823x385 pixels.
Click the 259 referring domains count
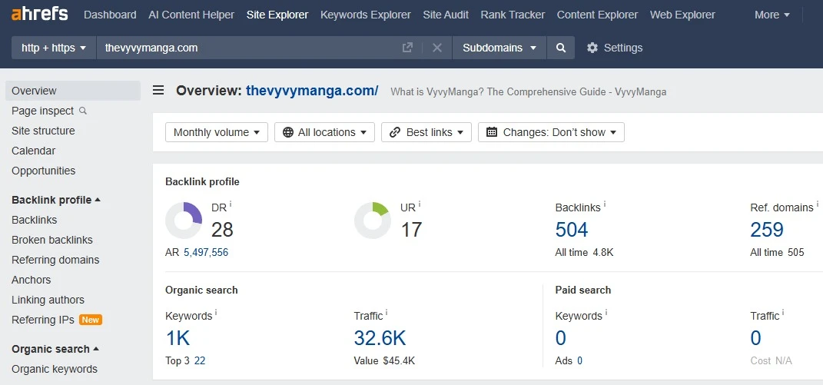point(767,230)
